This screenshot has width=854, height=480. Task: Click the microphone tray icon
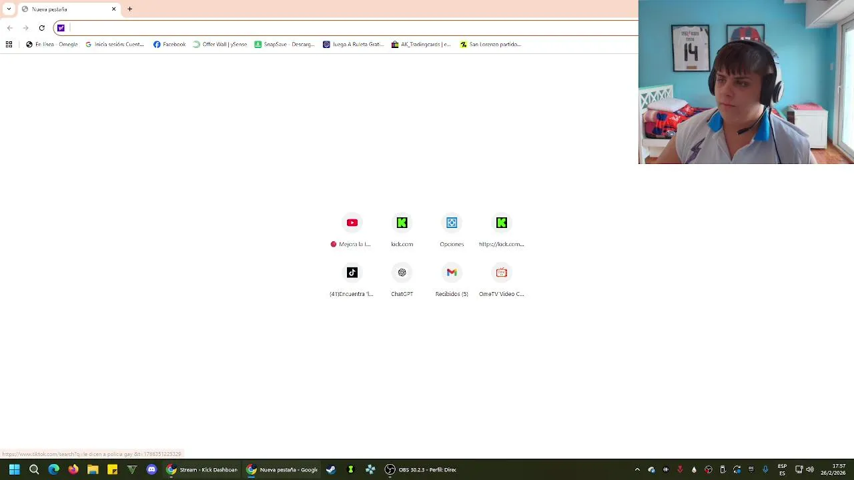pos(765,469)
